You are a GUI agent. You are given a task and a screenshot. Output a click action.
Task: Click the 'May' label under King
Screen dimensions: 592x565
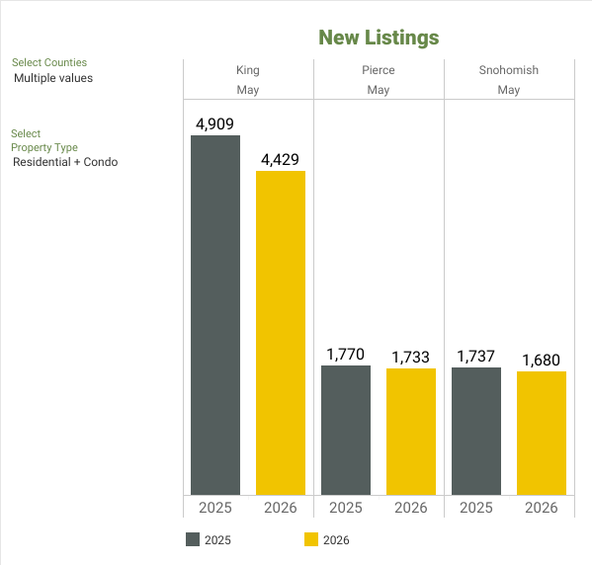click(248, 90)
